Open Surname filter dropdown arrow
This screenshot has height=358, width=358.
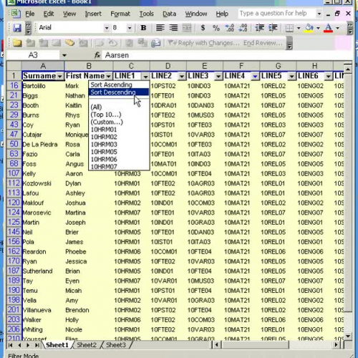[x=59, y=77]
